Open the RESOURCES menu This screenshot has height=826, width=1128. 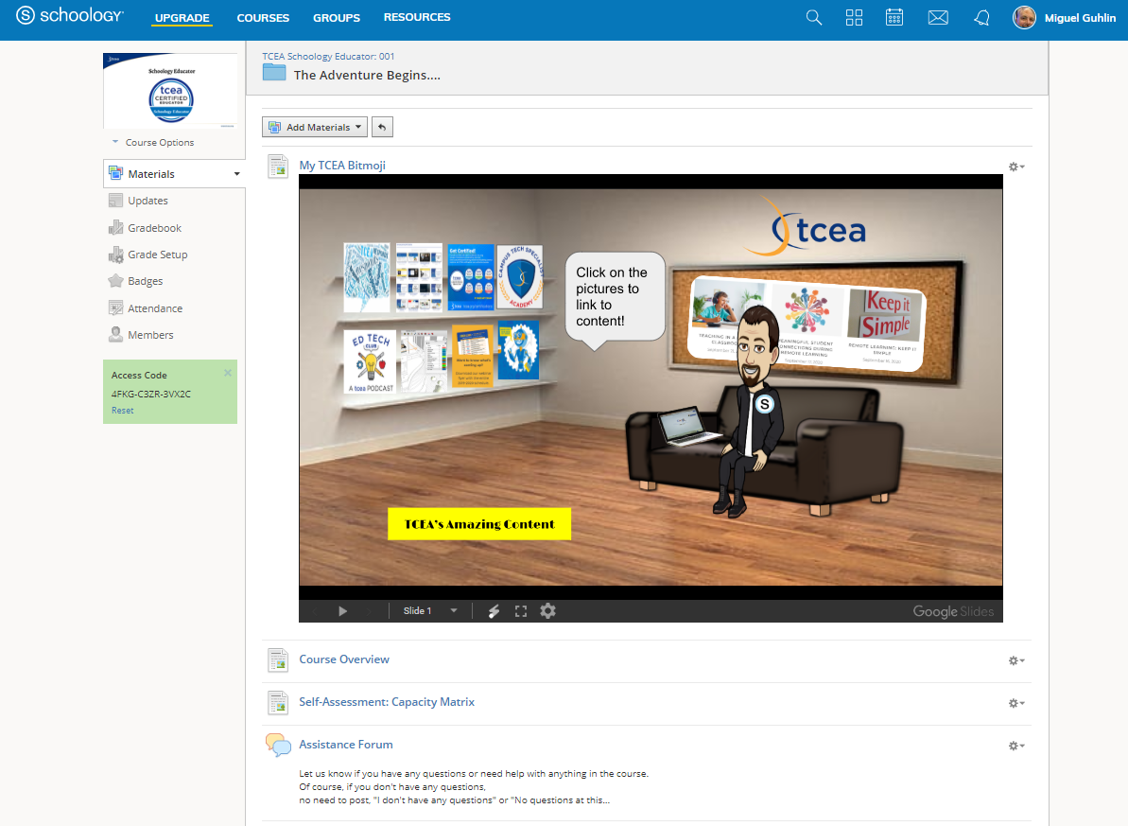(x=417, y=17)
